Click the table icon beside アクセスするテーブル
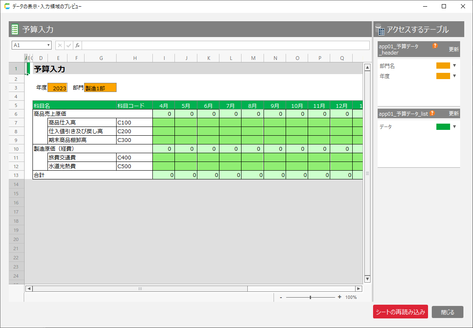 point(380,30)
